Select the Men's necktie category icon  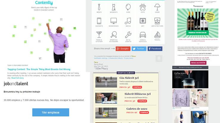click(x=99, y=7)
